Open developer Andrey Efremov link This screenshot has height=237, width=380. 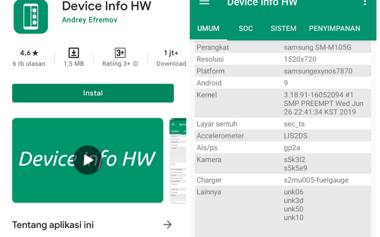tap(90, 20)
